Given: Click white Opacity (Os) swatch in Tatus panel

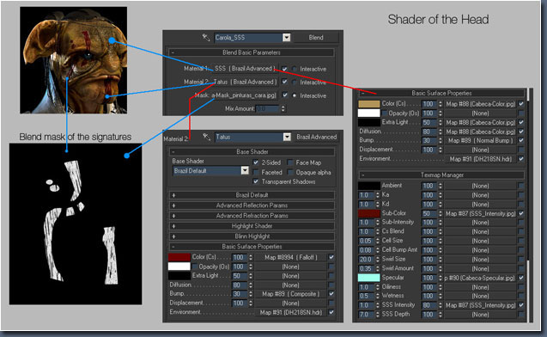Looking at the screenshot, I should tap(179, 267).
